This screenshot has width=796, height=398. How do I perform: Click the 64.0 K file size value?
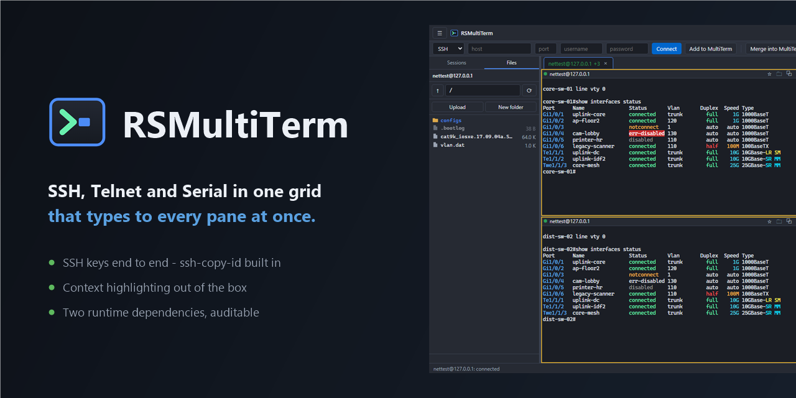[529, 137]
